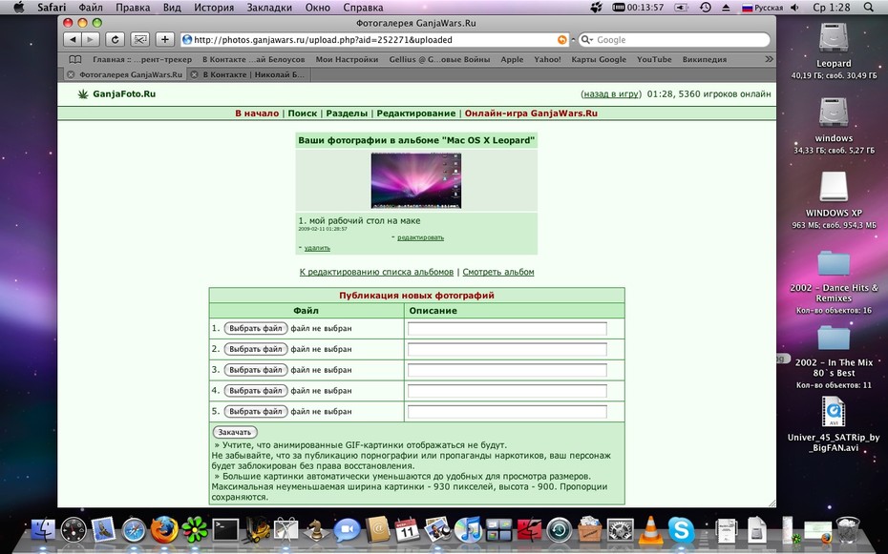The width and height of the screenshot is (888, 554).
Task: Open the Русская input language menu
Action: pos(762,8)
